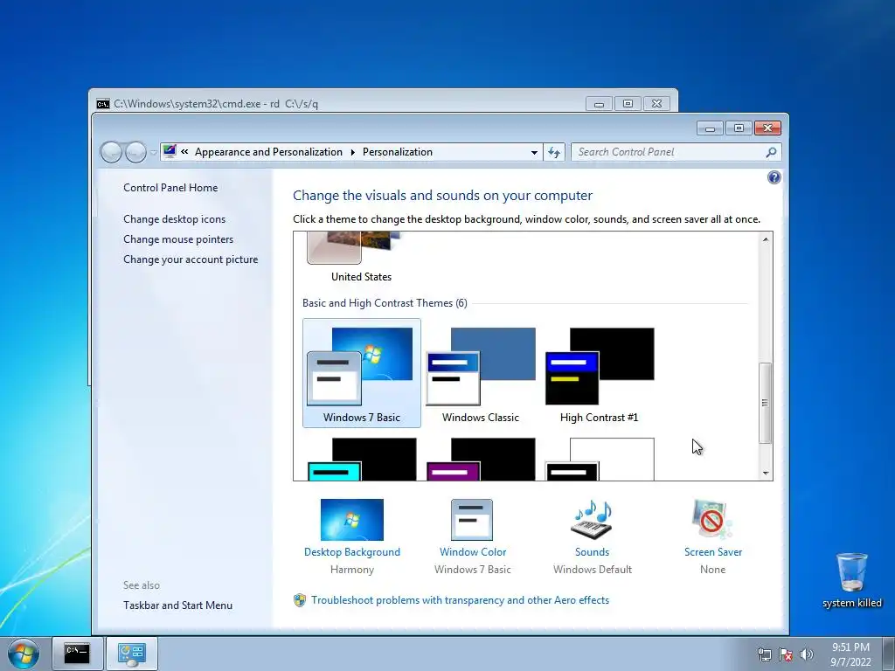Select the white high contrast theme thumbnail

[x=600, y=459]
